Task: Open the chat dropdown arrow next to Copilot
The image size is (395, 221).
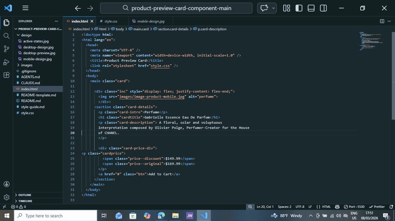Action: click(x=273, y=8)
